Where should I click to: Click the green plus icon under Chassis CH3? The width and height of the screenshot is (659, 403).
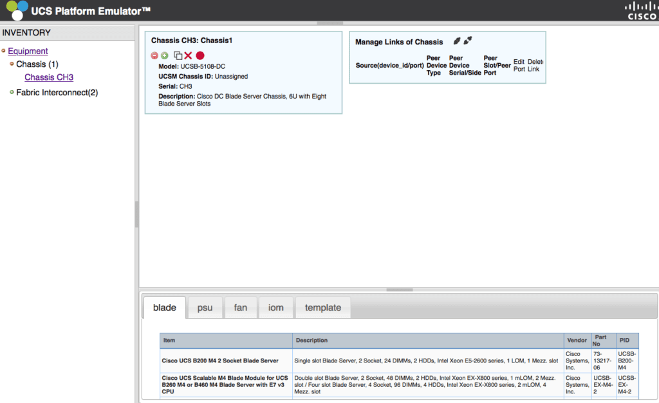click(165, 55)
